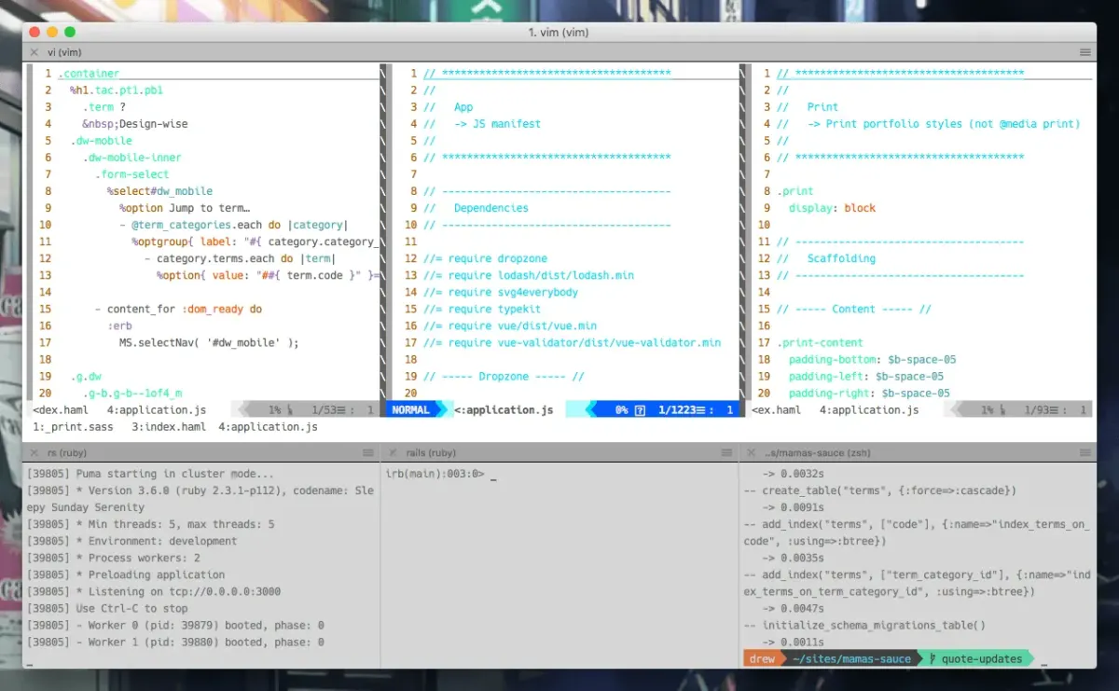This screenshot has height=691, width=1119.
Task: Click the drew user prompt segment
Action: pos(762,658)
